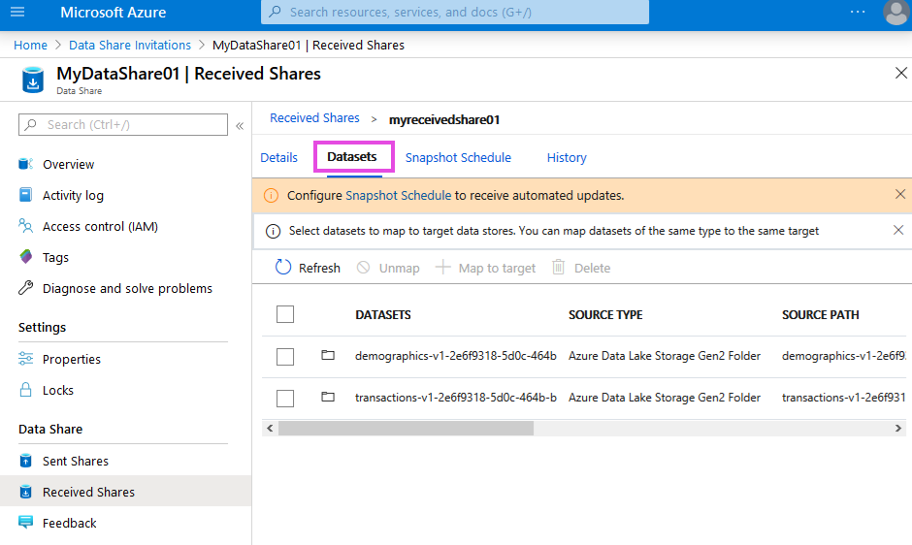The image size is (912, 545).
Task: Toggle the select-all datasets checkbox
Action: click(285, 314)
